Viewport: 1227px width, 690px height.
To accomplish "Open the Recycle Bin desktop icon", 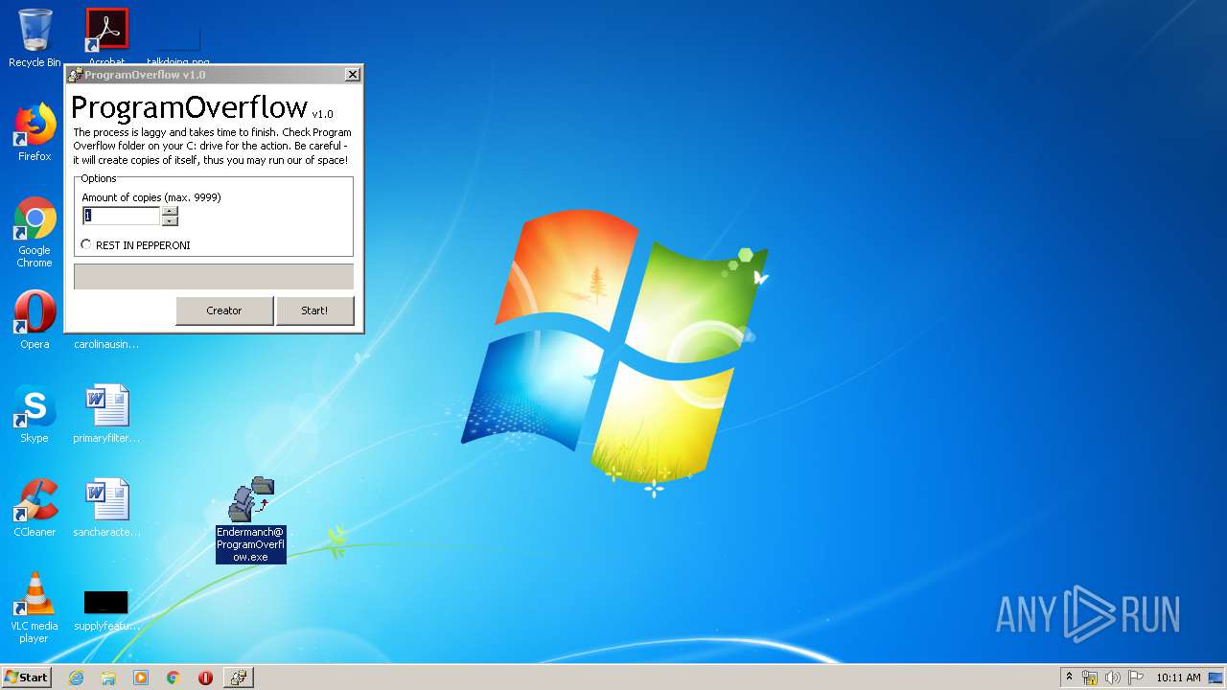I will coord(35,38).
